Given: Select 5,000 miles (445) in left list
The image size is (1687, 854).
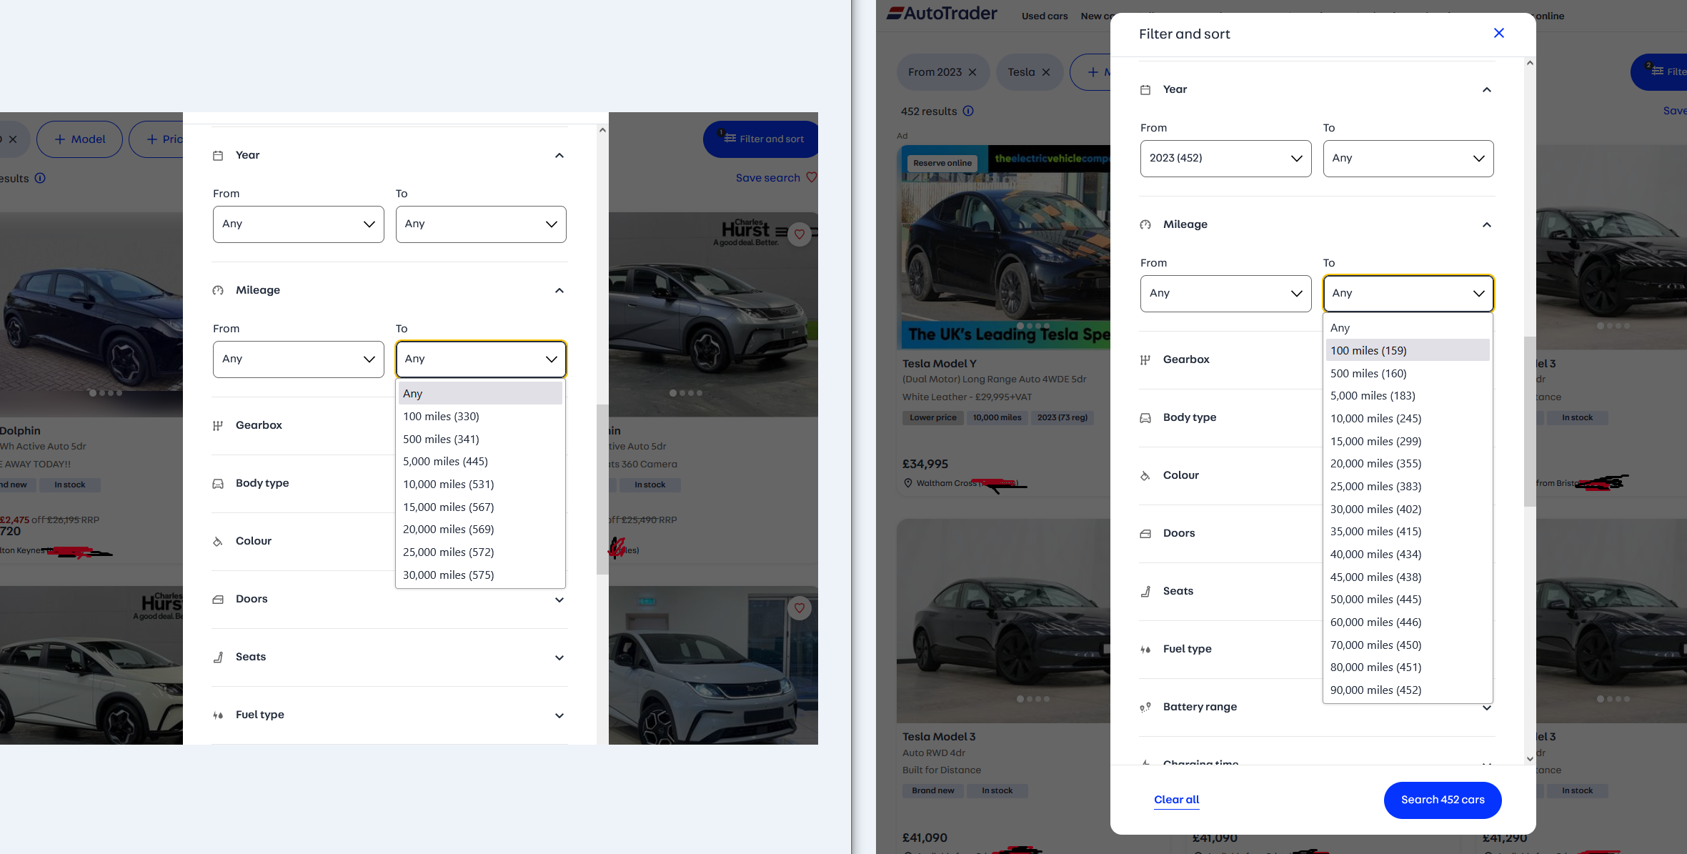Looking at the screenshot, I should (x=480, y=461).
